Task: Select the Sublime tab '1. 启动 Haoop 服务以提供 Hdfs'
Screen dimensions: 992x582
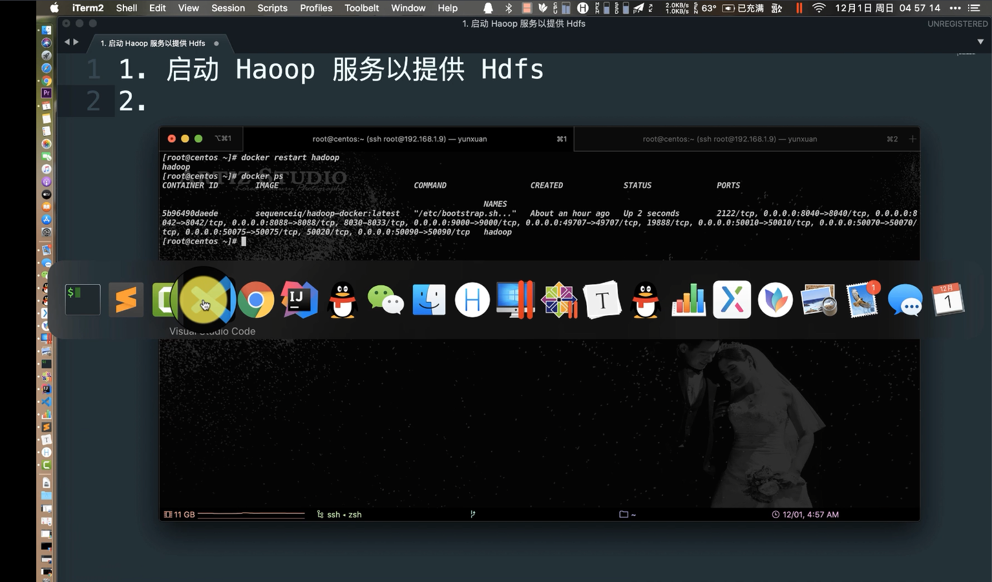Action: (153, 43)
